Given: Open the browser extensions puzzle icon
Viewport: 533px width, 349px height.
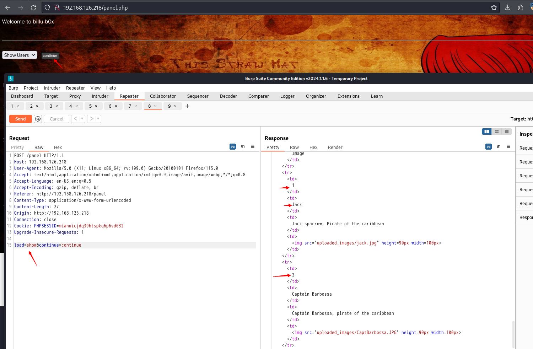Looking at the screenshot, I should tap(521, 7).
